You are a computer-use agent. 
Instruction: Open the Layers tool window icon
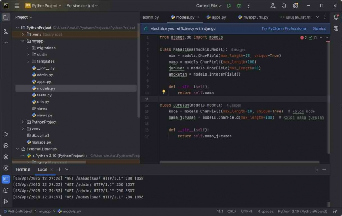(x=6, y=156)
